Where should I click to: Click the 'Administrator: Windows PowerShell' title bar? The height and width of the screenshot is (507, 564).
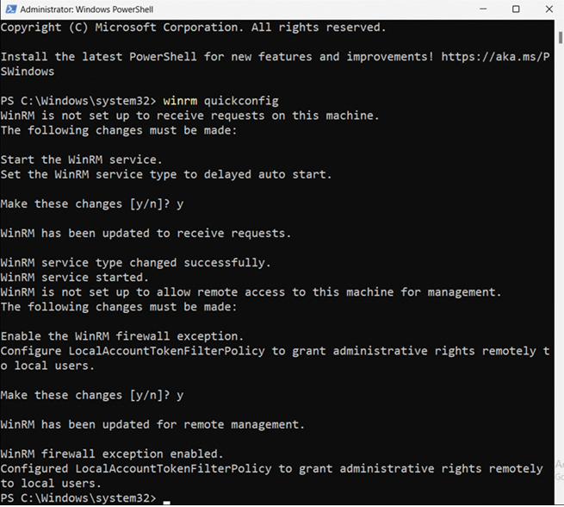pos(87,9)
